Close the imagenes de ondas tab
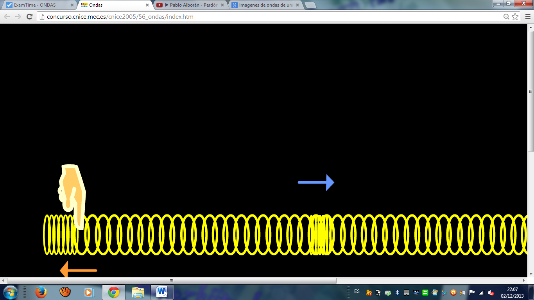The width and height of the screenshot is (534, 300). click(297, 5)
